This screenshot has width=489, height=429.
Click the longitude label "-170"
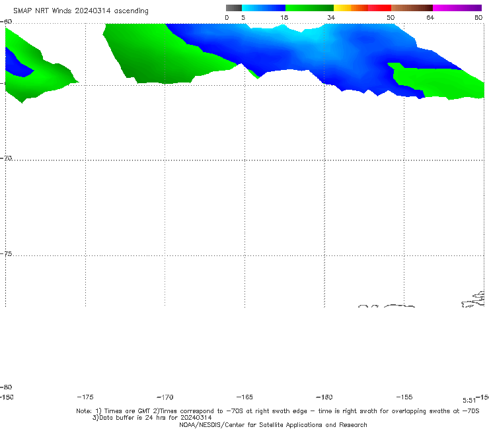click(x=165, y=397)
